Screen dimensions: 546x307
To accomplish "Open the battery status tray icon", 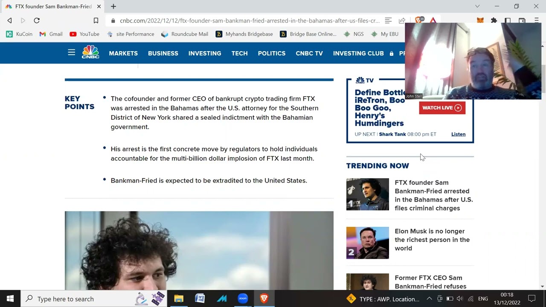I will [450, 299].
